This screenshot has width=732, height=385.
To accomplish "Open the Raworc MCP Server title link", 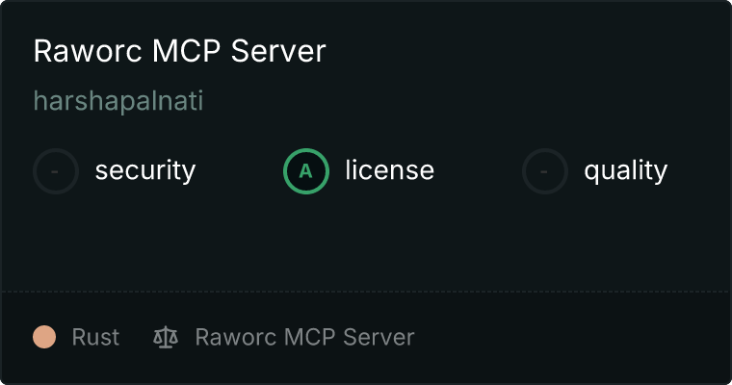I will click(x=180, y=51).
